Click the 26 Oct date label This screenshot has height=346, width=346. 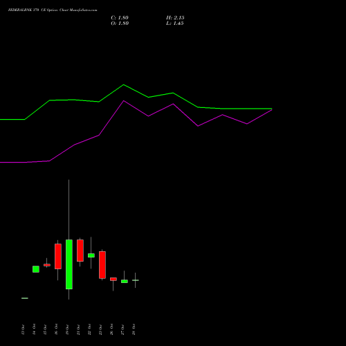[x=111, y=329]
